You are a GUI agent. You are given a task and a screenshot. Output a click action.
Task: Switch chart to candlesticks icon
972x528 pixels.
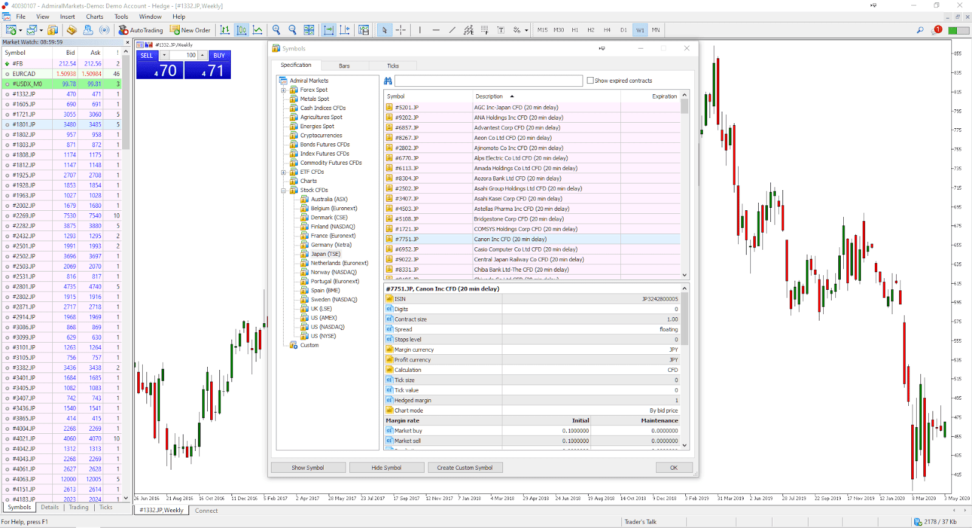[x=241, y=30]
